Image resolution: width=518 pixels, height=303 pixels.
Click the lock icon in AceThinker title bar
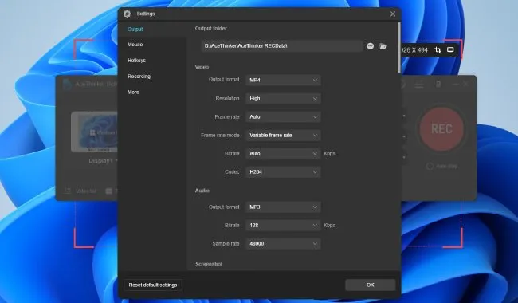tap(438, 84)
